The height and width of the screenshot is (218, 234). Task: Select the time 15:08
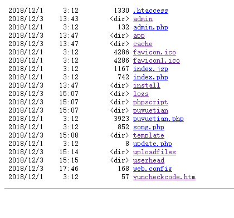click(69, 135)
